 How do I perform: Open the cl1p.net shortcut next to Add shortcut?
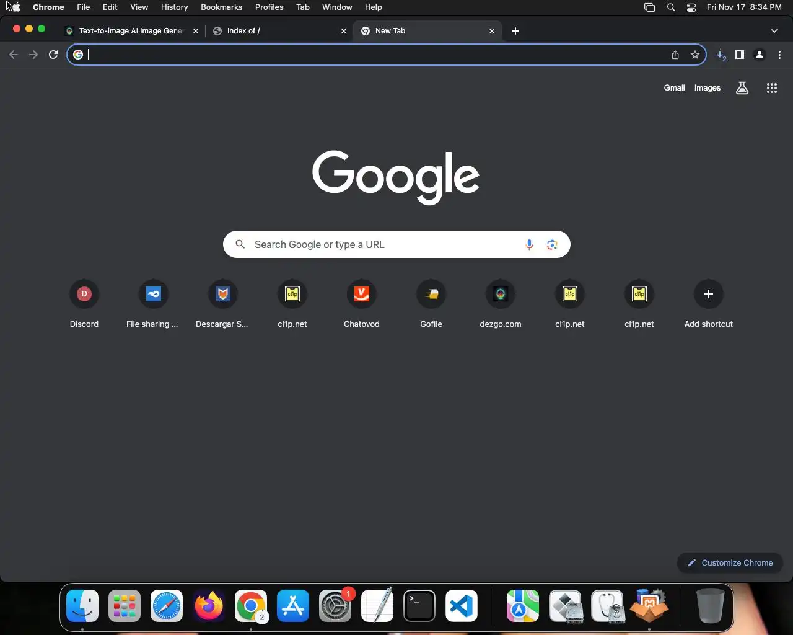(639, 304)
